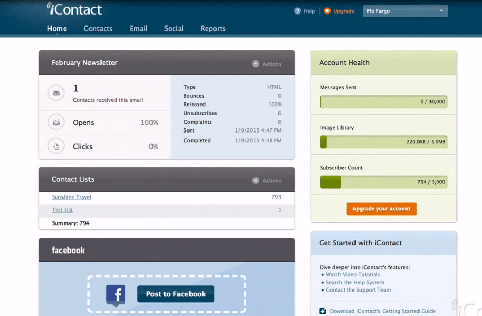482x316 pixels.
Task: Open the Flo Fargo account dropdown
Action: tap(405, 11)
